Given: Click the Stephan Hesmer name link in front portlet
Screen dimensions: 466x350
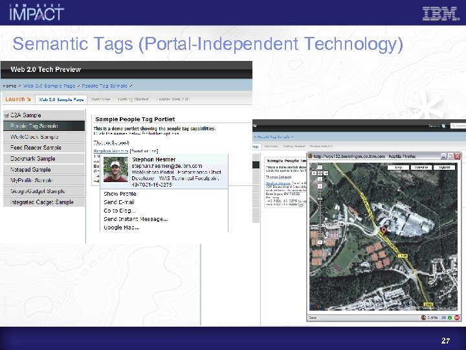Looking at the screenshot, I should coord(111,151).
